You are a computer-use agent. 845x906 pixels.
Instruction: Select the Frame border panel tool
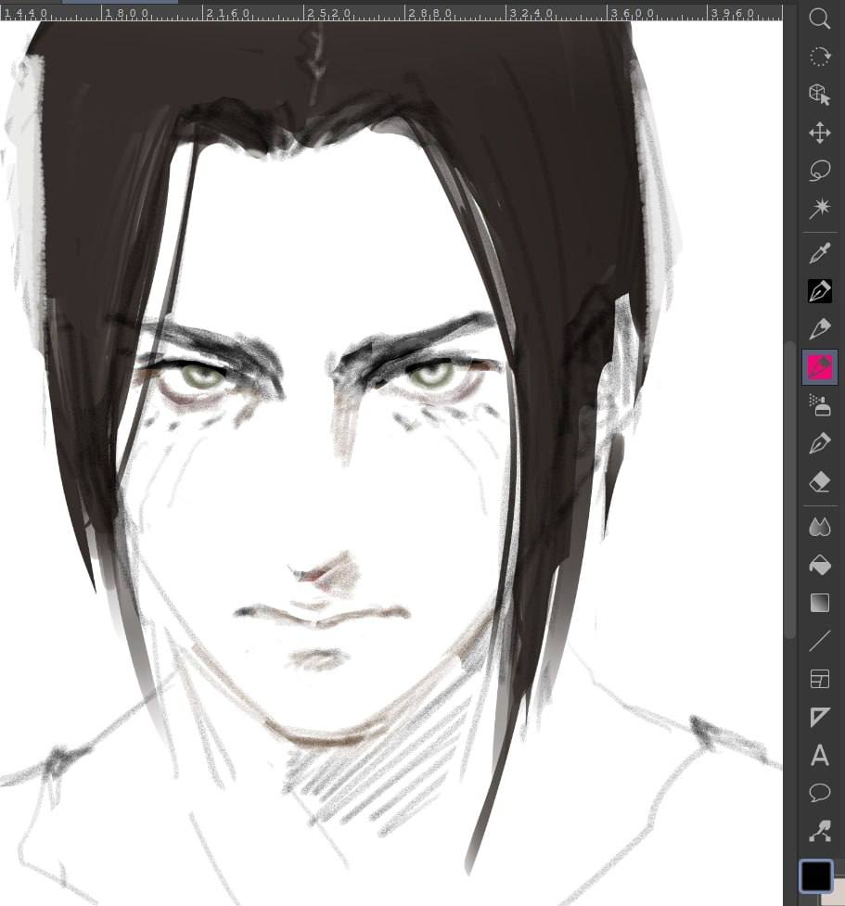(x=820, y=679)
